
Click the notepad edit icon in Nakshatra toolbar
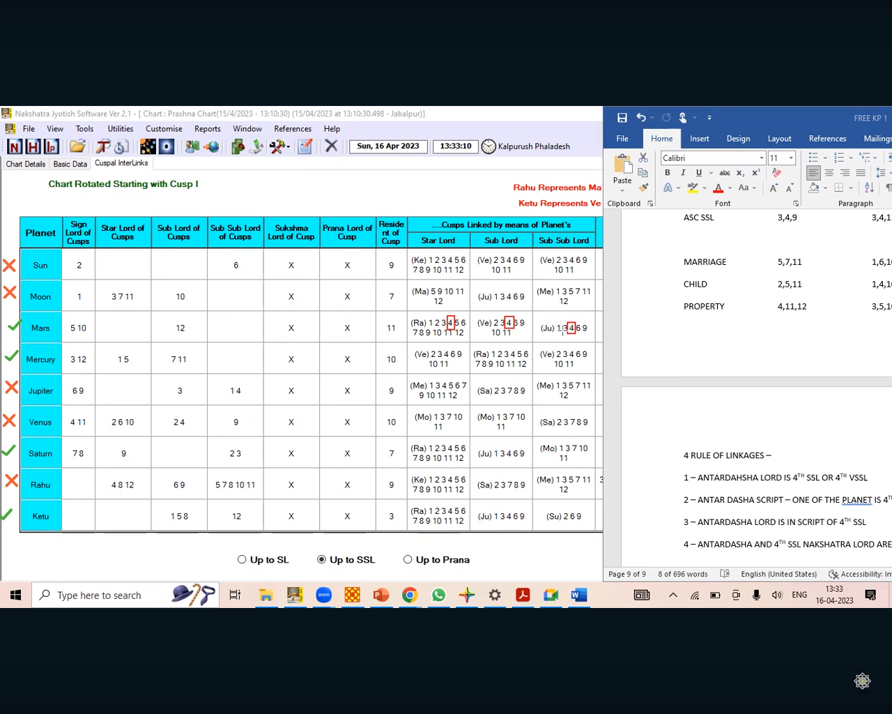[x=305, y=146]
